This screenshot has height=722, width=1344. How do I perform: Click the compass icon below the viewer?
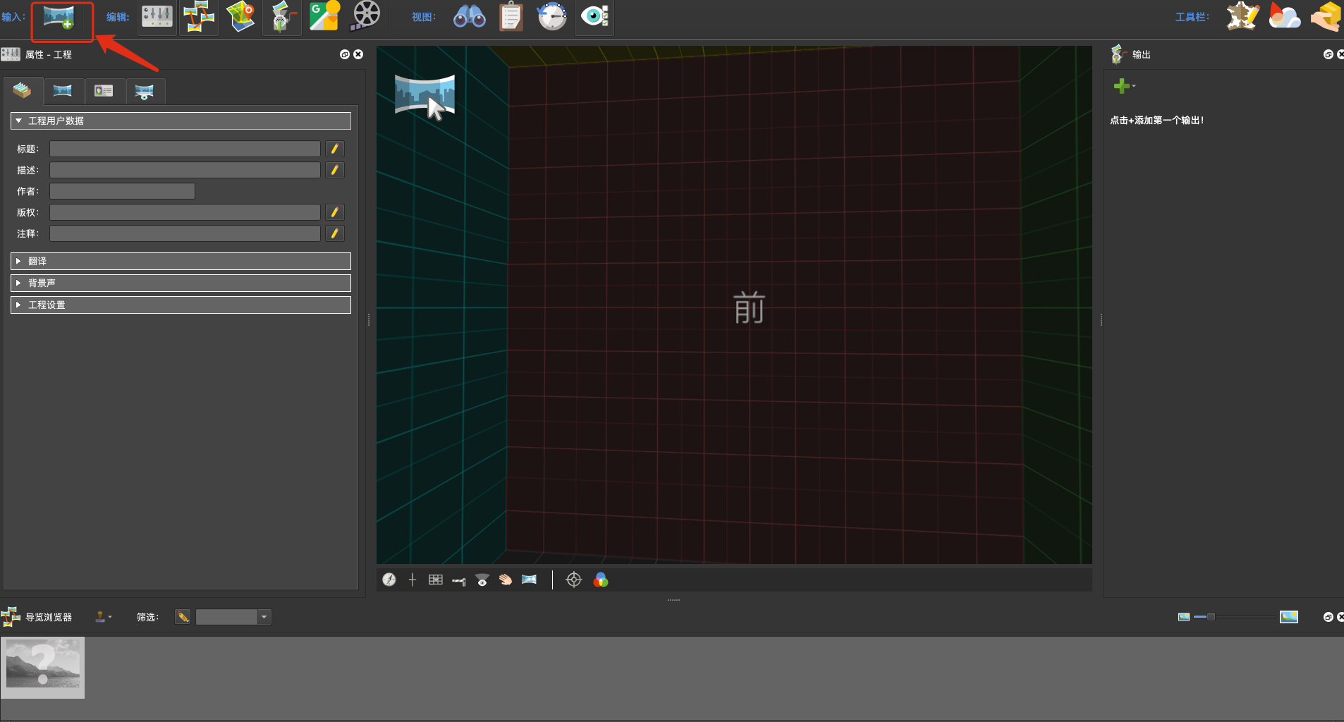389,580
